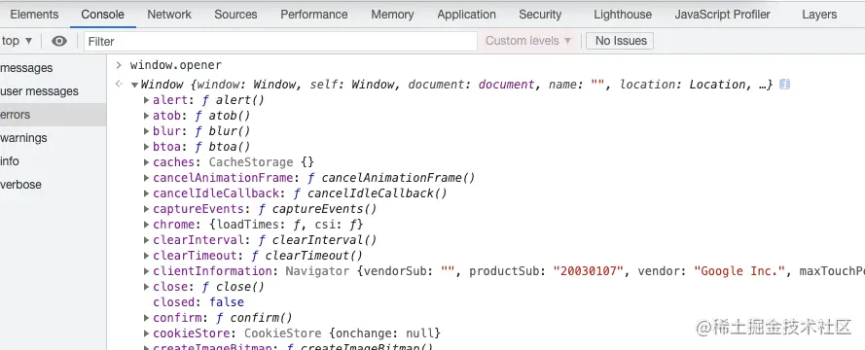Screen dimensions: 865x350
Task: Expand cancelIdleCallback property
Action: click(146, 193)
